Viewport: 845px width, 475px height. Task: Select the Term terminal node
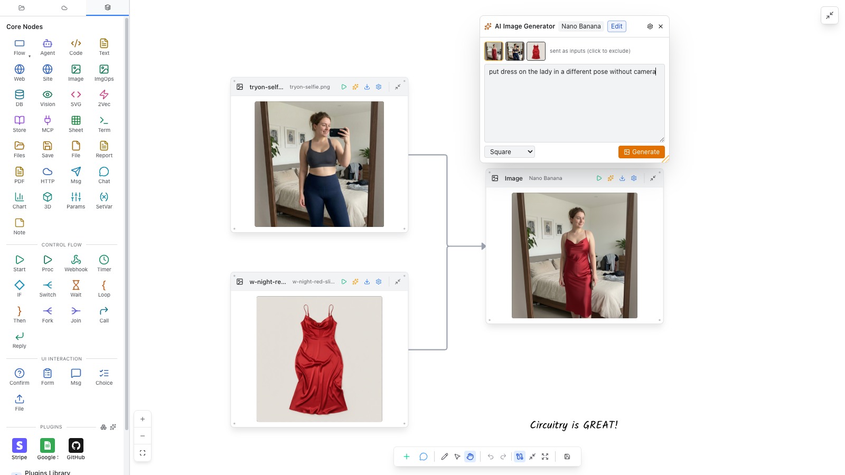[104, 124]
